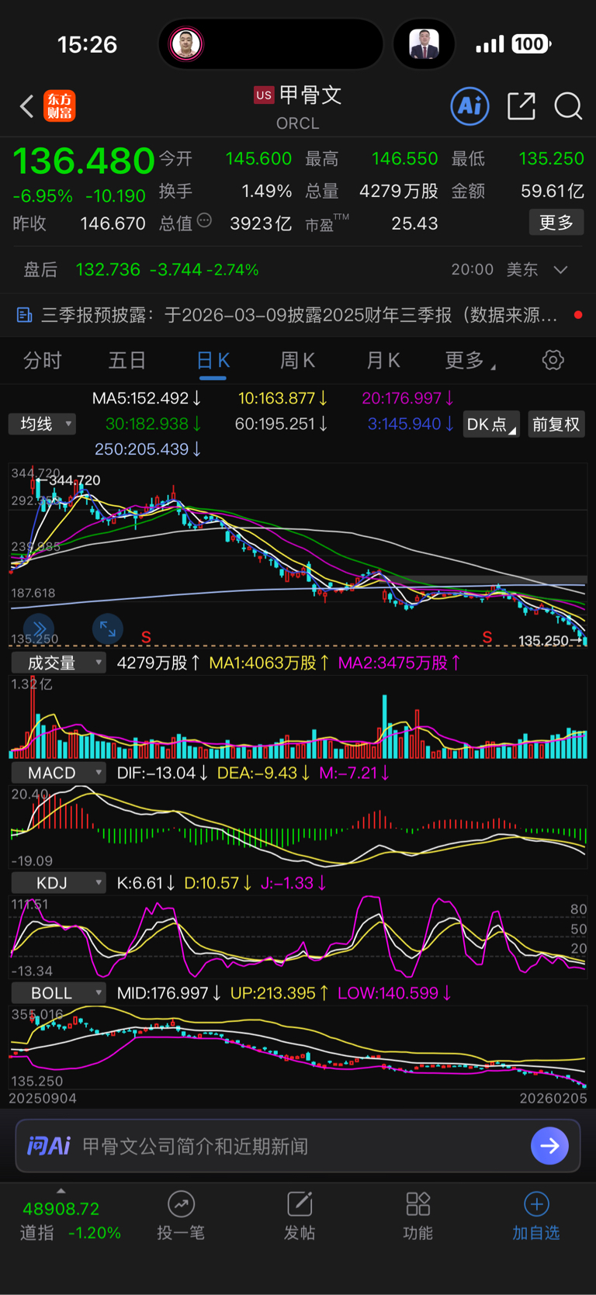Open the 成交量 indicator dropdown

(58, 663)
